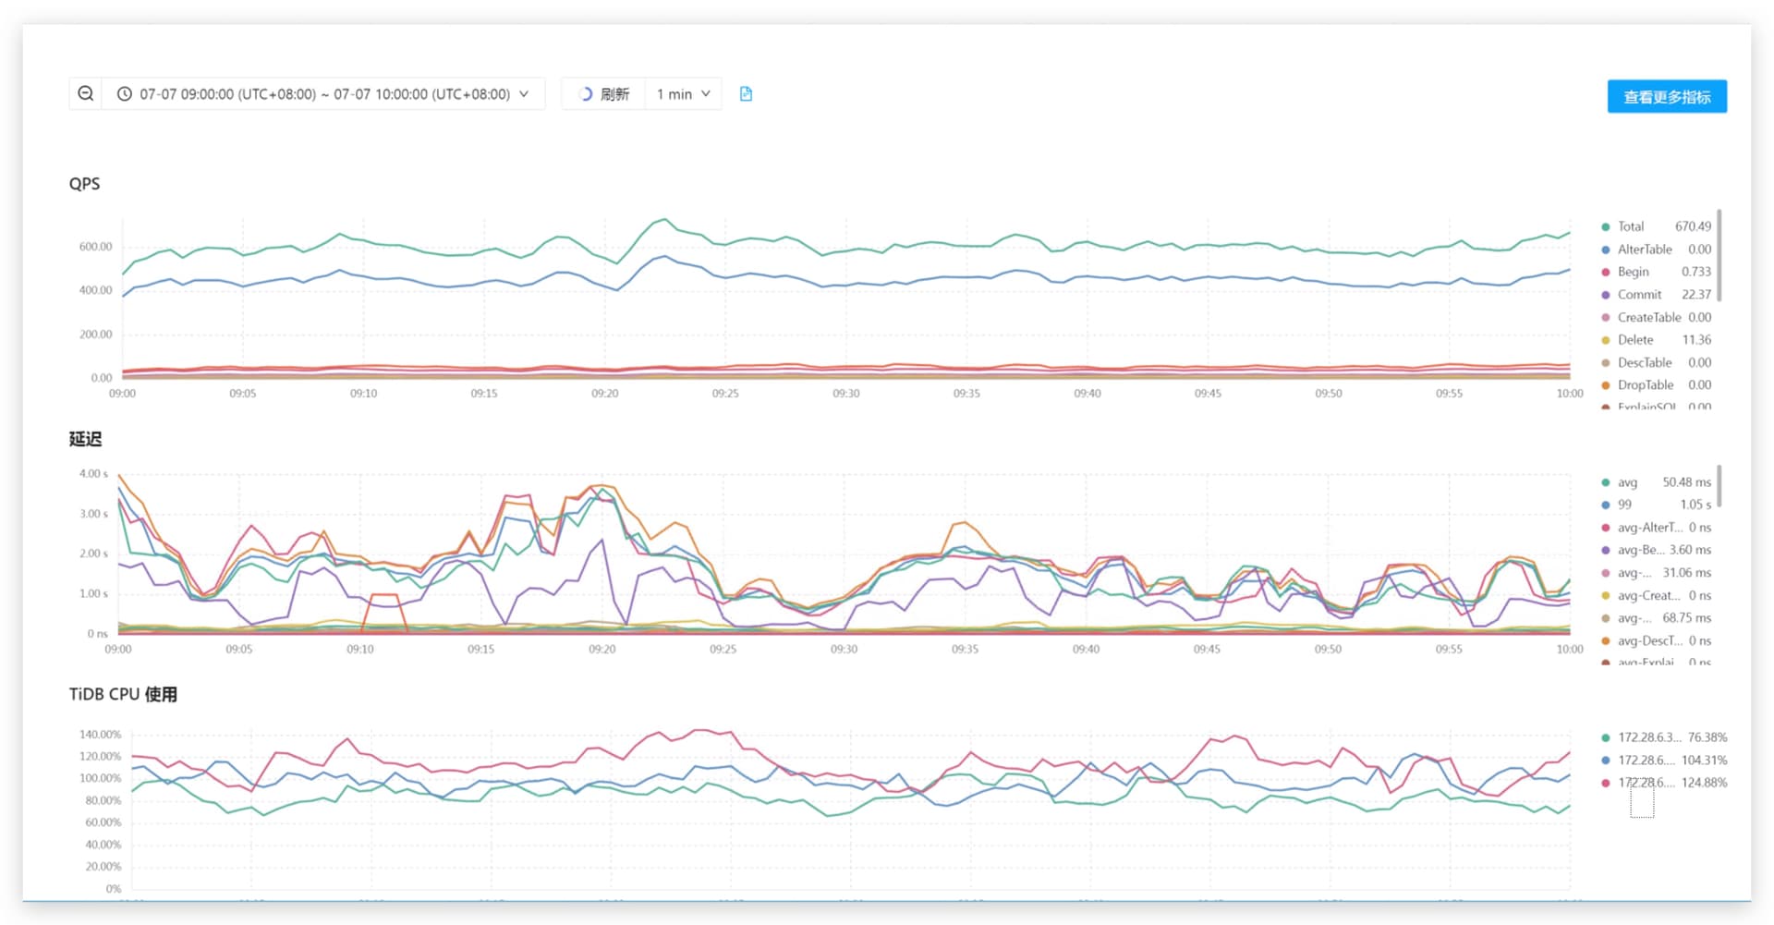
Task: Click the 刷新 refresh button
Action: (614, 94)
